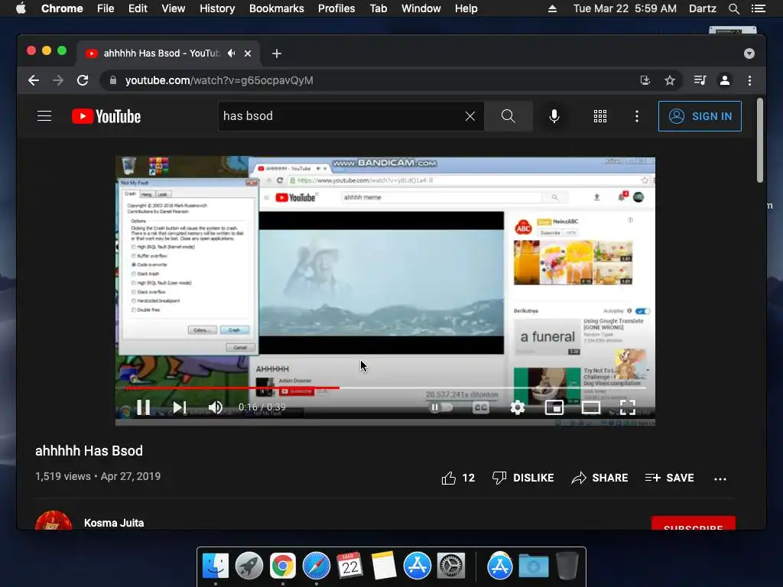Switch to miniplayer mode

pos(554,407)
